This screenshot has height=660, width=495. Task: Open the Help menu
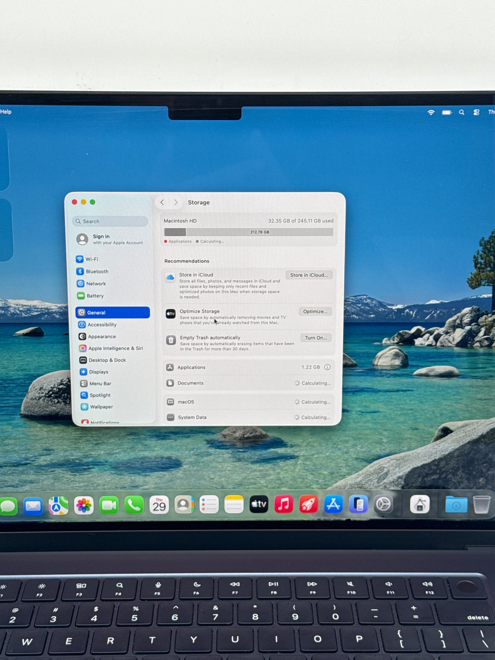click(x=5, y=111)
